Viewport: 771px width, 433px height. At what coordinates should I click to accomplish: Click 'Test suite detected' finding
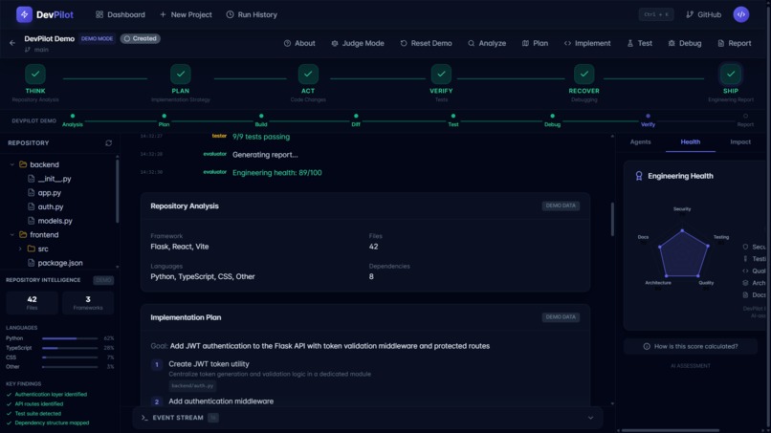[38, 413]
